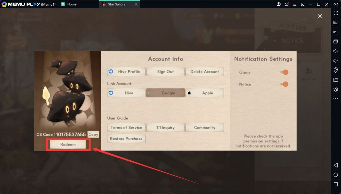Open GPS location in sidebar

[x=336, y=70]
